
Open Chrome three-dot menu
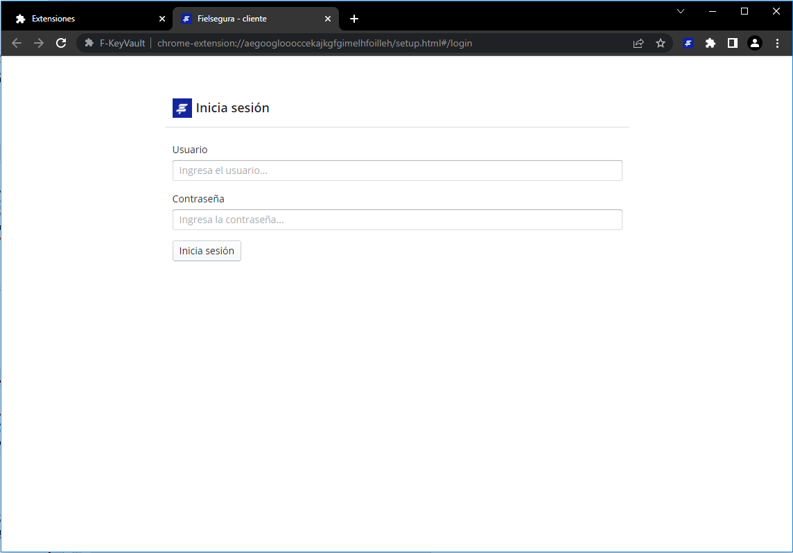[x=777, y=43]
